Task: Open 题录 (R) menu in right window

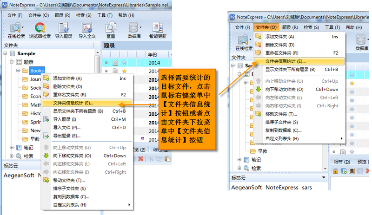Action: coord(290,27)
